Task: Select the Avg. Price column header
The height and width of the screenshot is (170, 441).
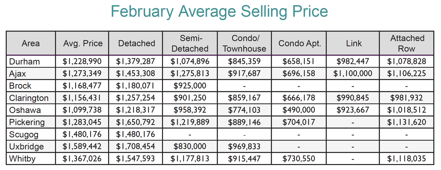Action: coord(83,43)
